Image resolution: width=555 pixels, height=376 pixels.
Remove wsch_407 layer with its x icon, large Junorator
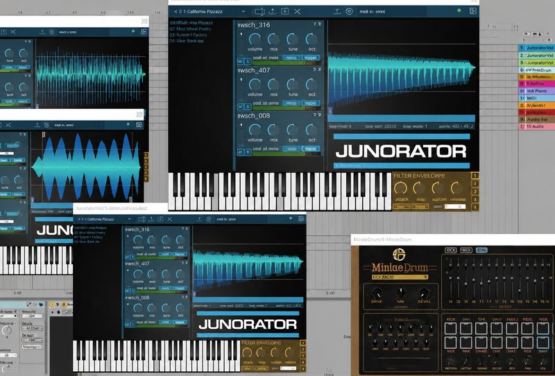tap(320, 69)
